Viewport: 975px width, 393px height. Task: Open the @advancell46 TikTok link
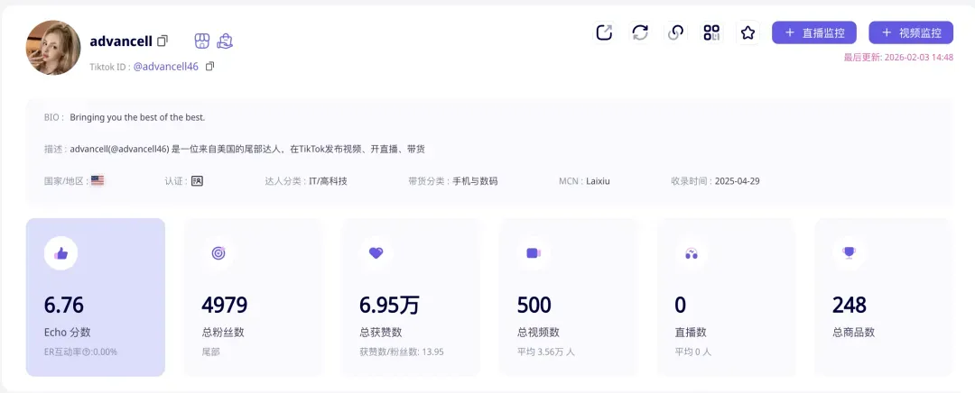coord(166,67)
